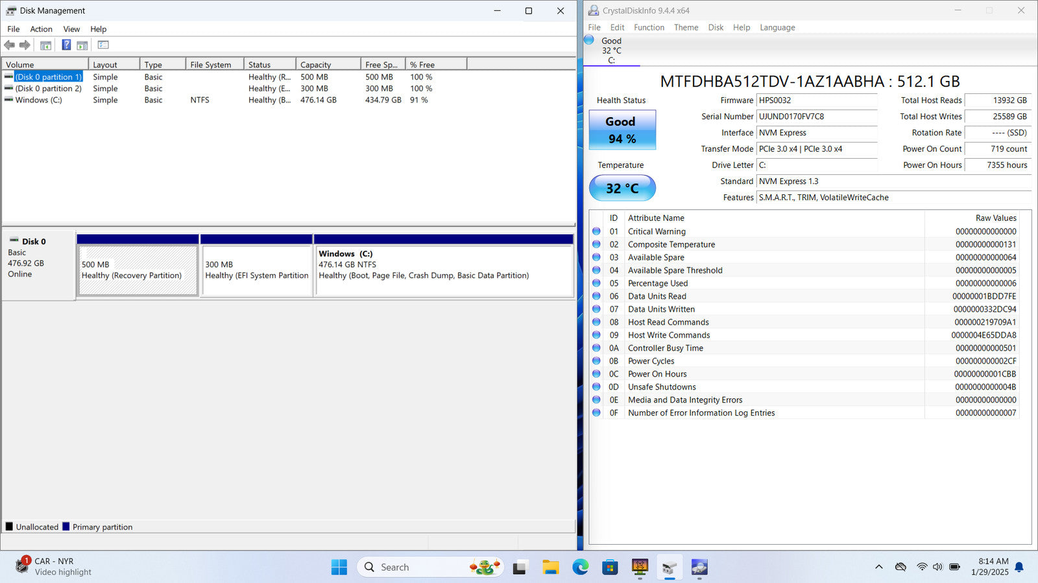Click the Attribute Name column header

coord(775,218)
